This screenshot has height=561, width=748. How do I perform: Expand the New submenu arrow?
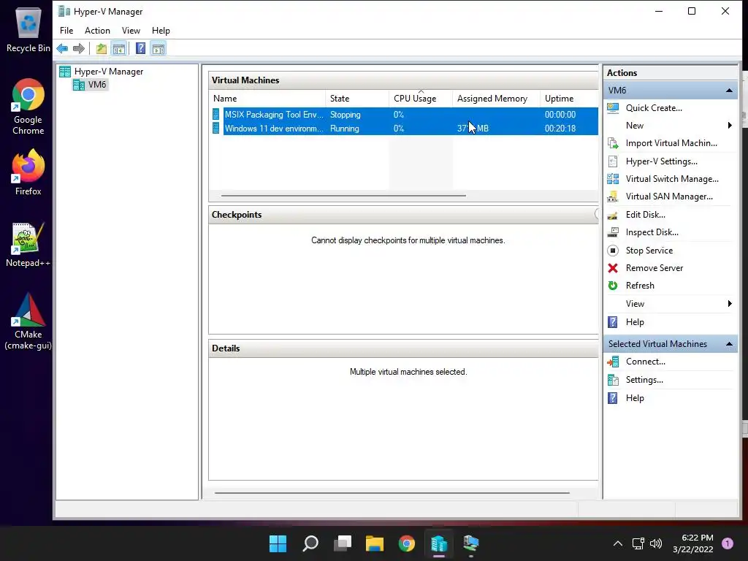(x=730, y=126)
